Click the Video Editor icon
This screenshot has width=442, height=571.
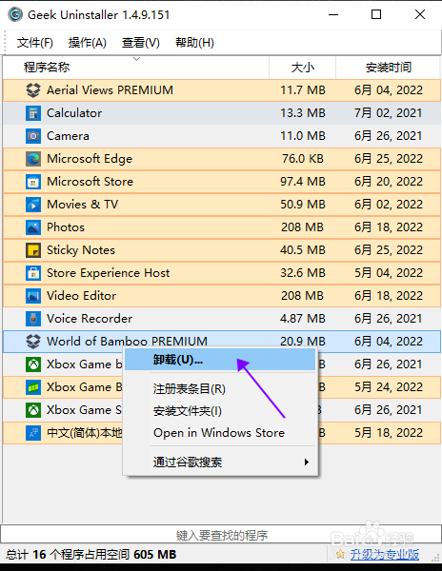(x=33, y=296)
